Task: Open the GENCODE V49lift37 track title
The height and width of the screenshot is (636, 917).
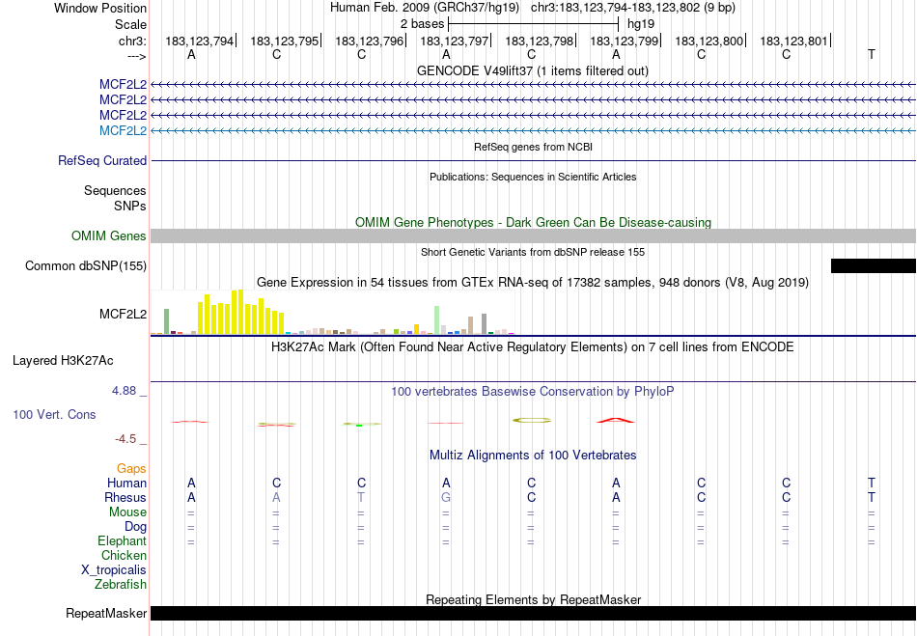Action: (x=533, y=70)
